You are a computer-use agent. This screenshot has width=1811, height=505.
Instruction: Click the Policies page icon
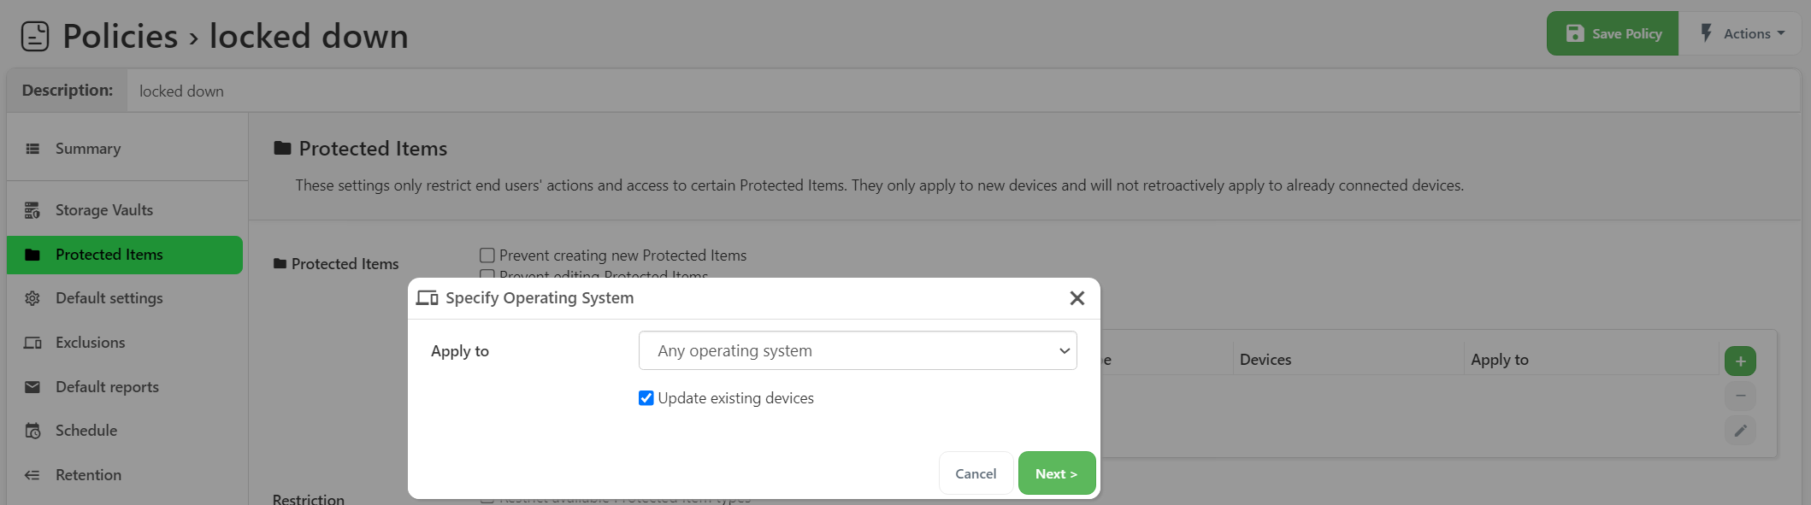point(35,37)
